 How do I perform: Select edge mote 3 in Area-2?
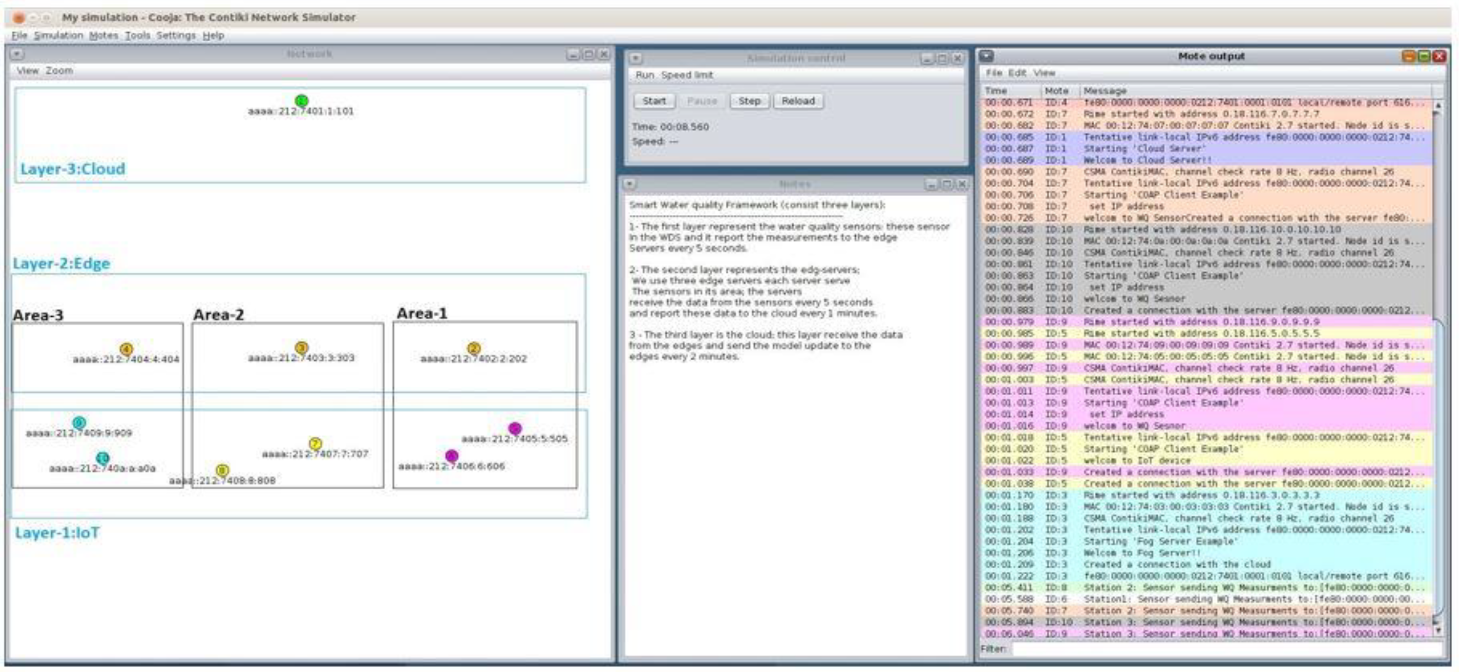click(301, 348)
